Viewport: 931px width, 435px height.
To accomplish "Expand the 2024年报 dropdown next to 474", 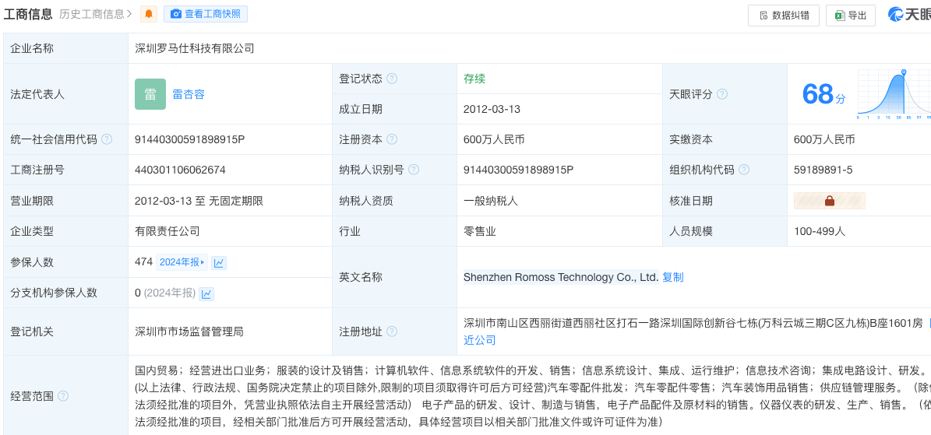I will [182, 261].
